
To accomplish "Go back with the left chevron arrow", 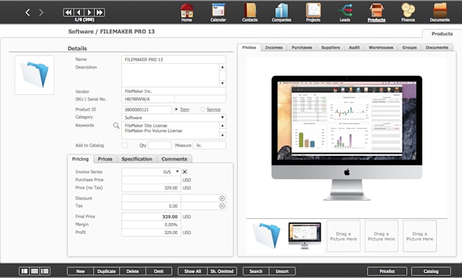I will click(28, 12).
